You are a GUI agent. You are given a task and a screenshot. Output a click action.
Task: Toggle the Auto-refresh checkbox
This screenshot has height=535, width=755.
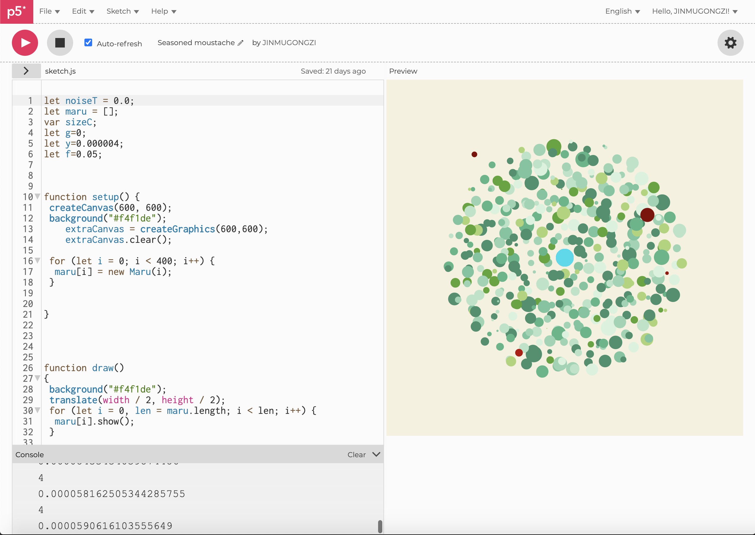(88, 42)
